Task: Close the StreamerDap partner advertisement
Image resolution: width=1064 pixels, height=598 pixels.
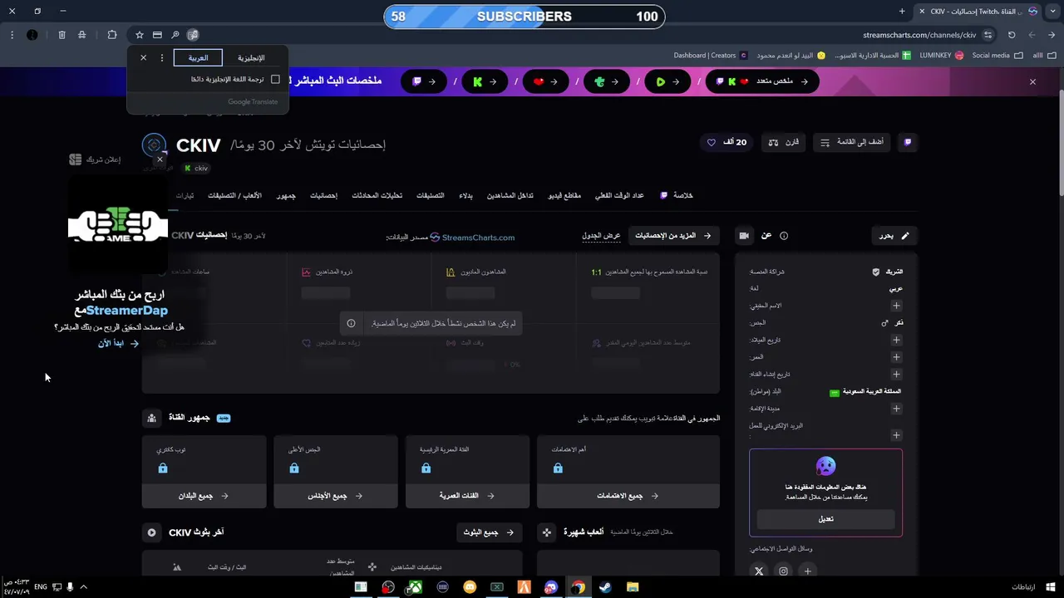Action: [x=160, y=159]
